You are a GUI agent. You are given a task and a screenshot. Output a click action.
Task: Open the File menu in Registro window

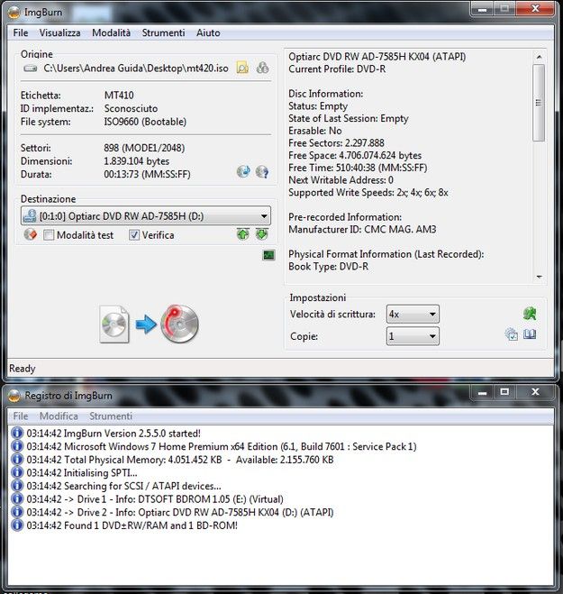[21, 416]
